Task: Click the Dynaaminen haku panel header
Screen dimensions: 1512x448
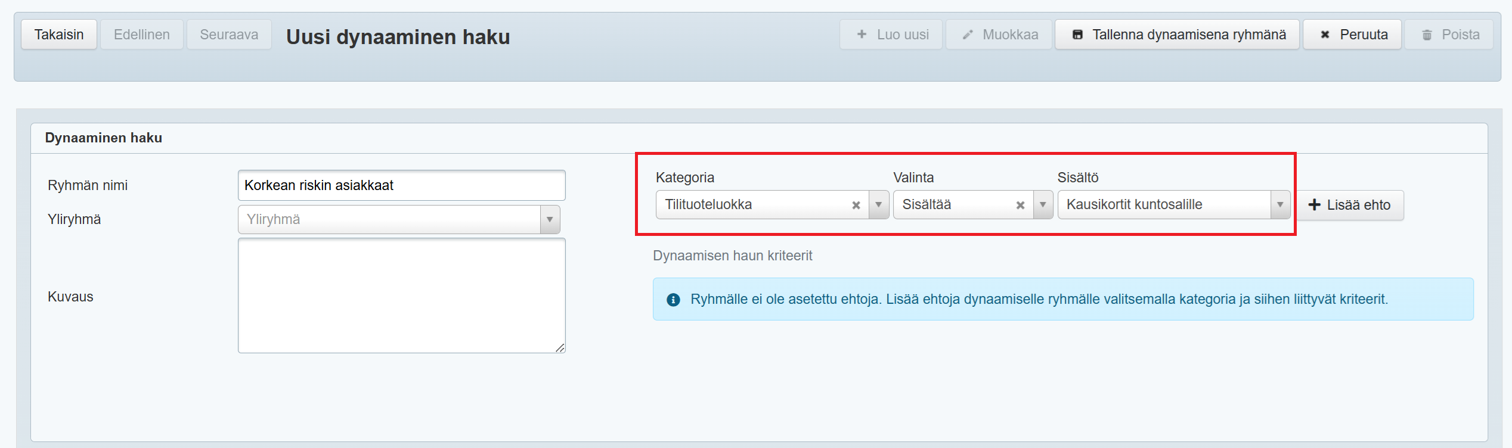Action: (x=104, y=138)
